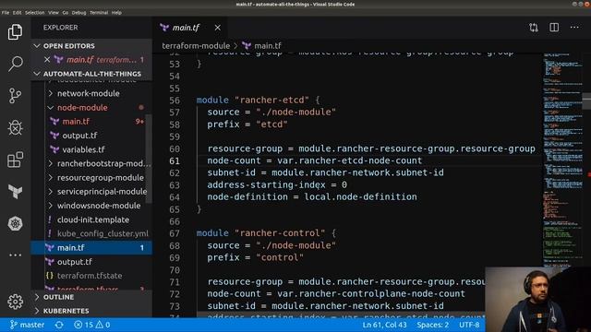Click terraform-module breadcrumb segment
This screenshot has width=591, height=332.
coord(196,45)
